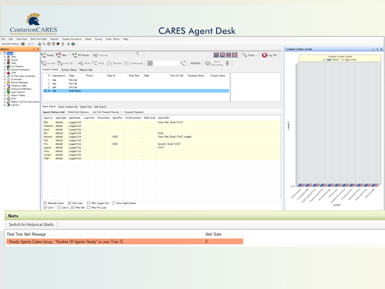Click the calendar icon in the top toolbar
Viewport: 385px width, 289px height.
53,44
